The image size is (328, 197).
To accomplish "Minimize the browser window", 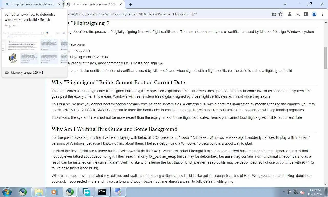I will pos(299,4).
